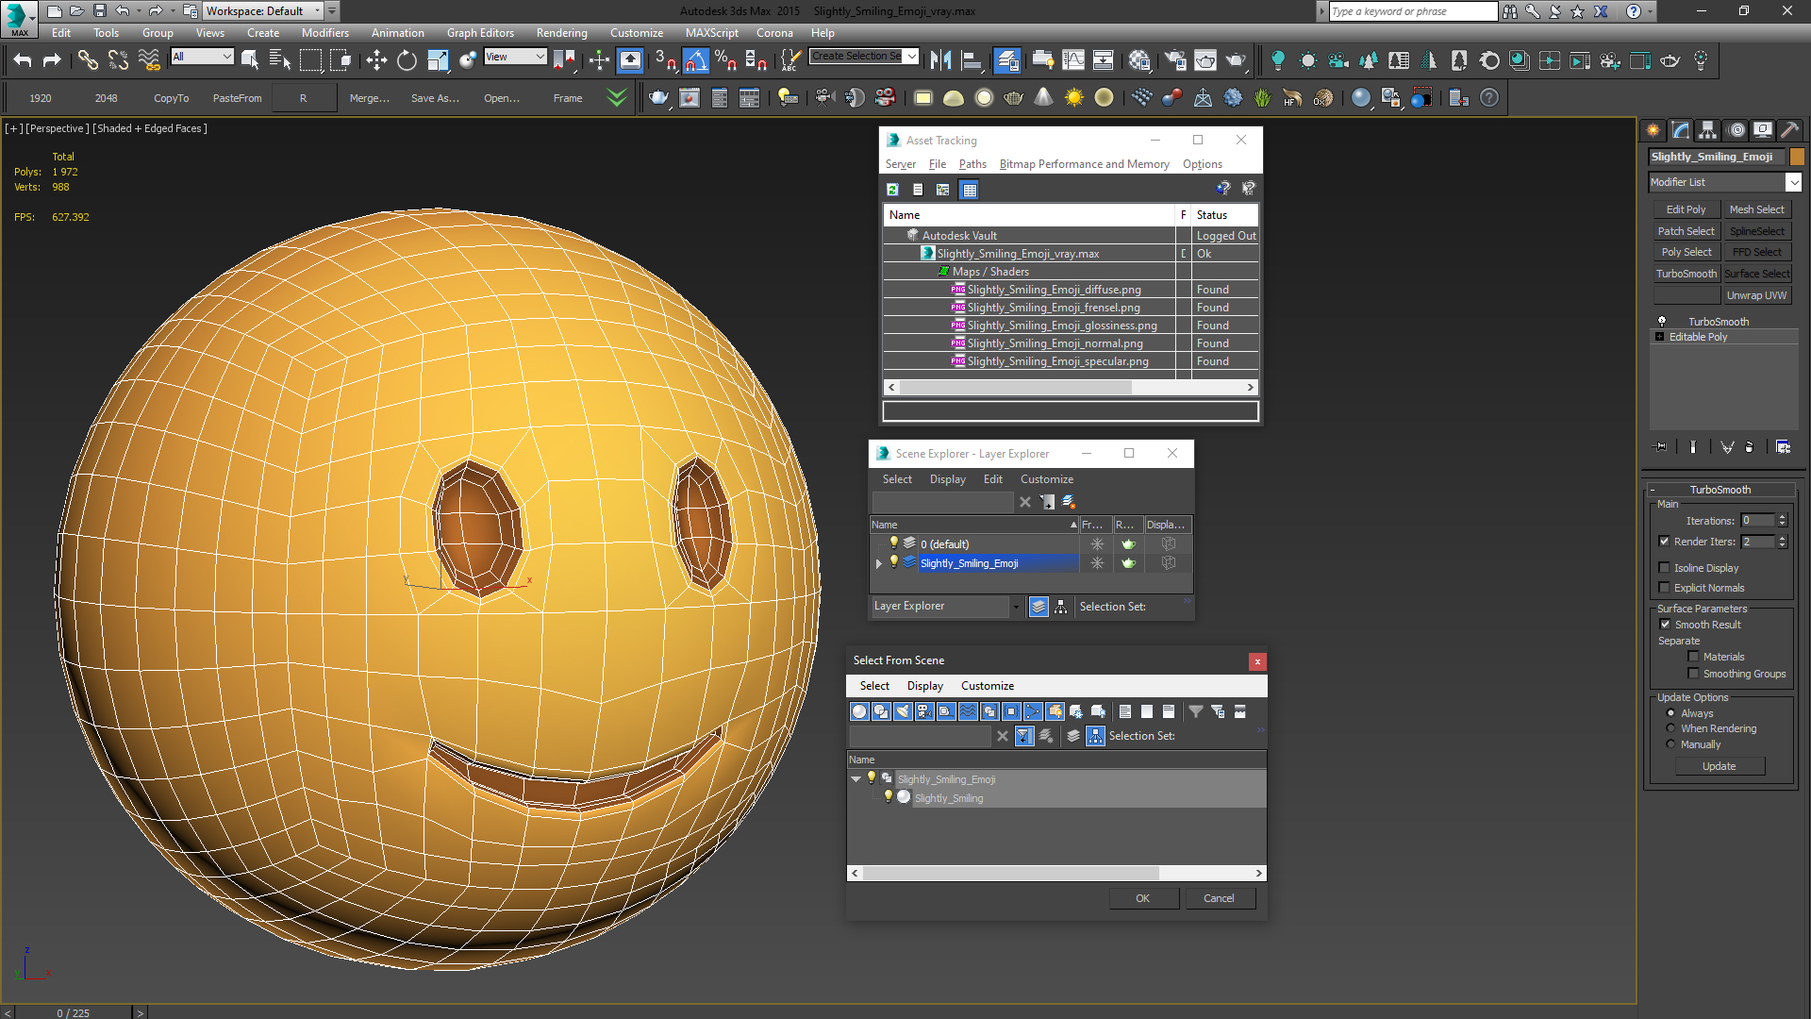Select the Always update option

(x=1670, y=713)
